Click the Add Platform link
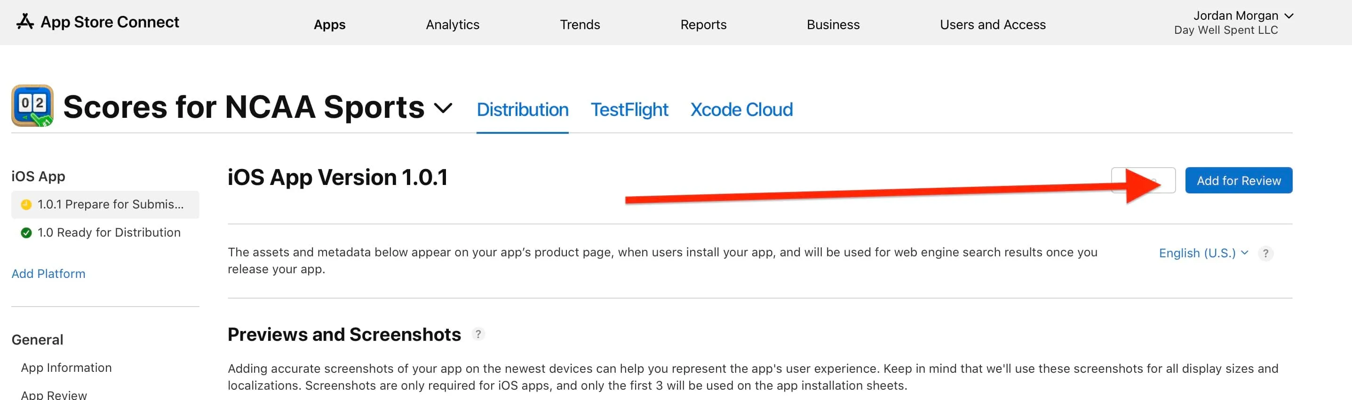Image resolution: width=1352 pixels, height=400 pixels. pos(48,274)
